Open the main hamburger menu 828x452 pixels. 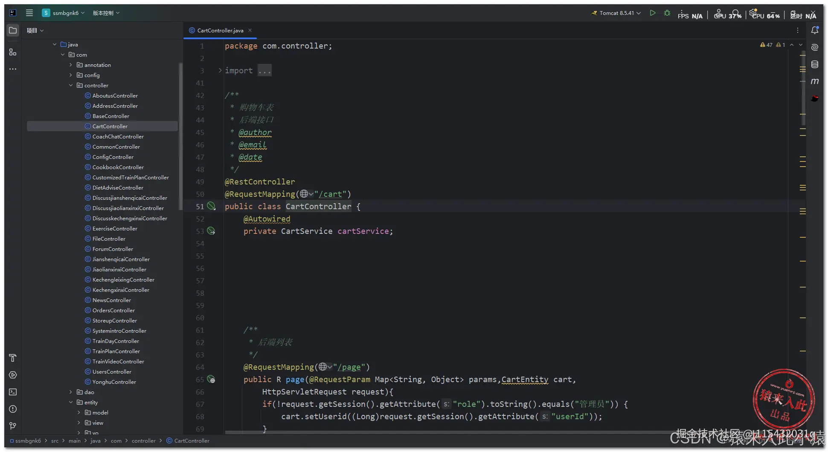[x=29, y=13]
